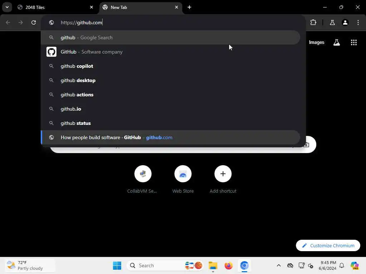Click the Add shortcut button

tap(223, 179)
